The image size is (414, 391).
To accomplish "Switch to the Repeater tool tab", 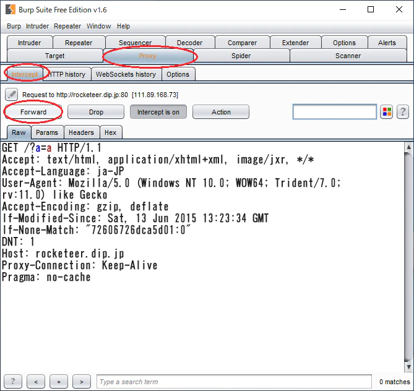I will (79, 43).
